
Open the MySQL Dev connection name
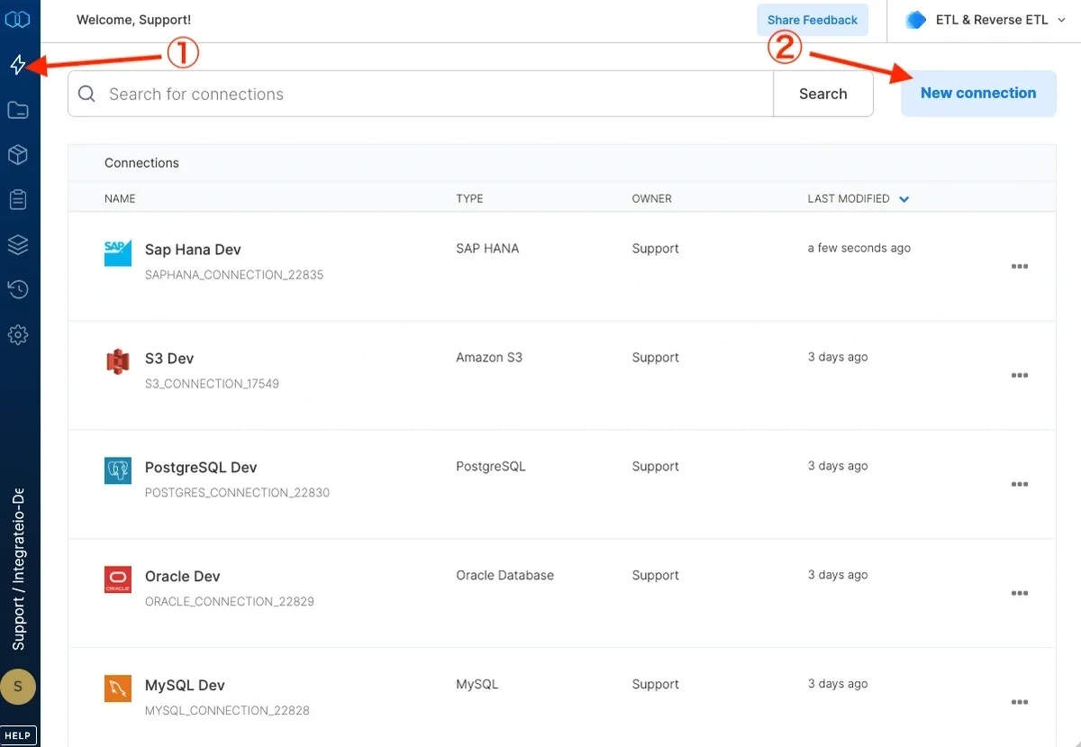point(185,685)
